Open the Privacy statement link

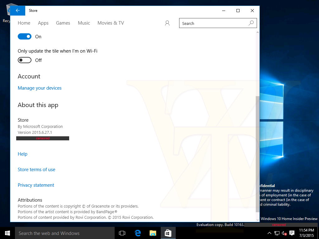click(36, 185)
